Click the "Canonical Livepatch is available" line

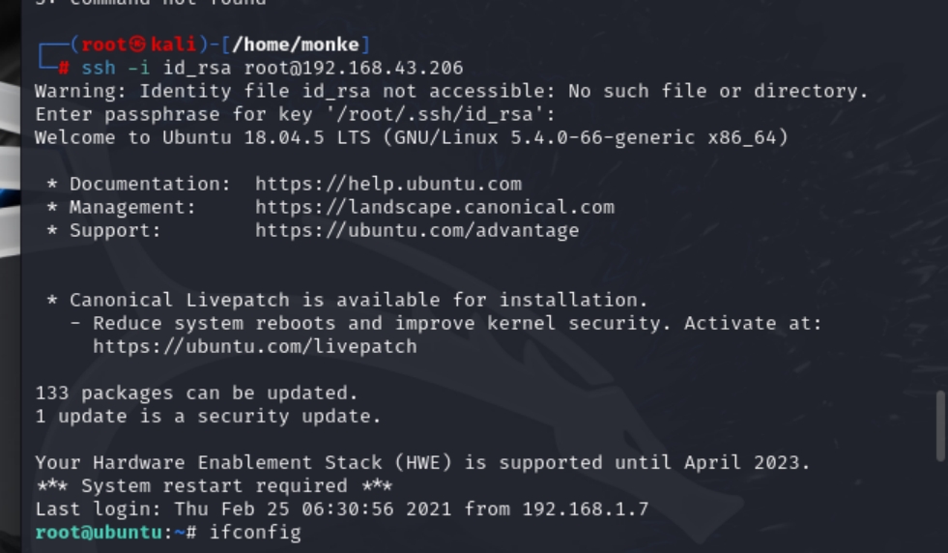pyautogui.click(x=358, y=300)
